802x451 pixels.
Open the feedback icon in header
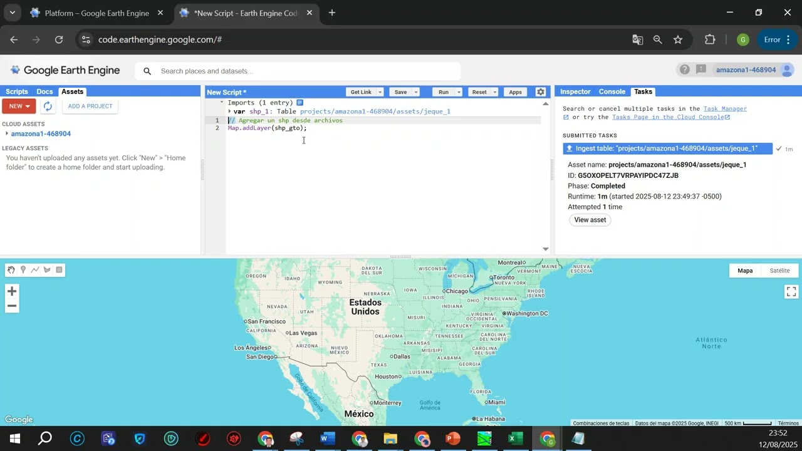(701, 70)
